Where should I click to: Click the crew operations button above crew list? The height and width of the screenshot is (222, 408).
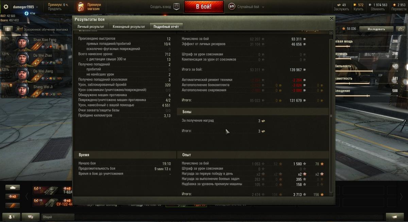7,29
